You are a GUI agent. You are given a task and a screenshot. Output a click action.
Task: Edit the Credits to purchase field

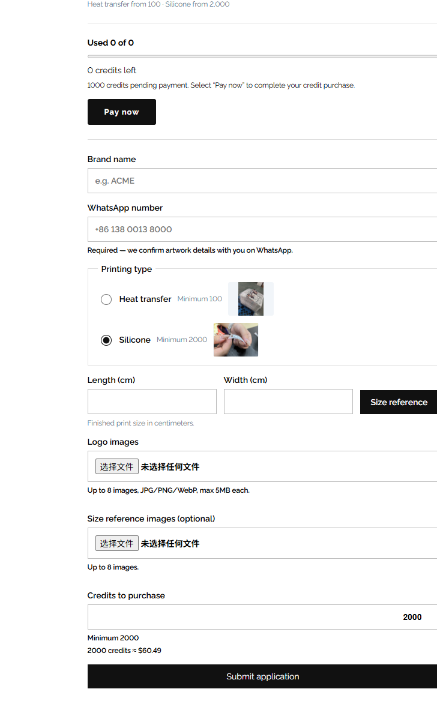click(x=262, y=617)
